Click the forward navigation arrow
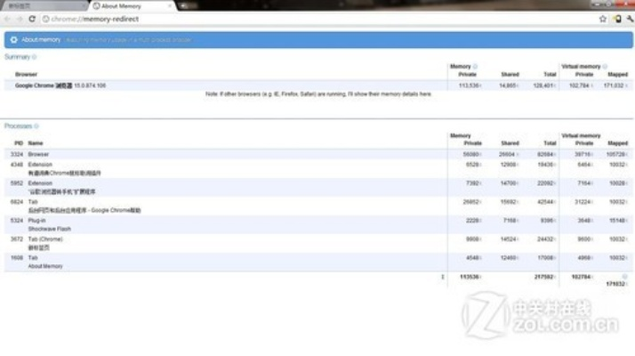This screenshot has width=635, height=356. (20, 19)
